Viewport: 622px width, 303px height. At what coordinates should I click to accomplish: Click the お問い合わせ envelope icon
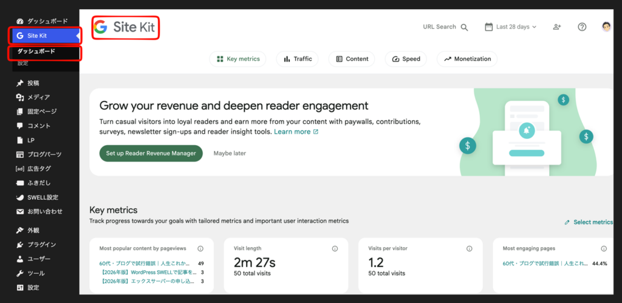click(x=20, y=211)
